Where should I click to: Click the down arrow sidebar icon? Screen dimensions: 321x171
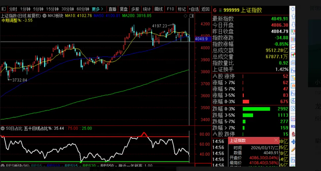click(x=293, y=24)
